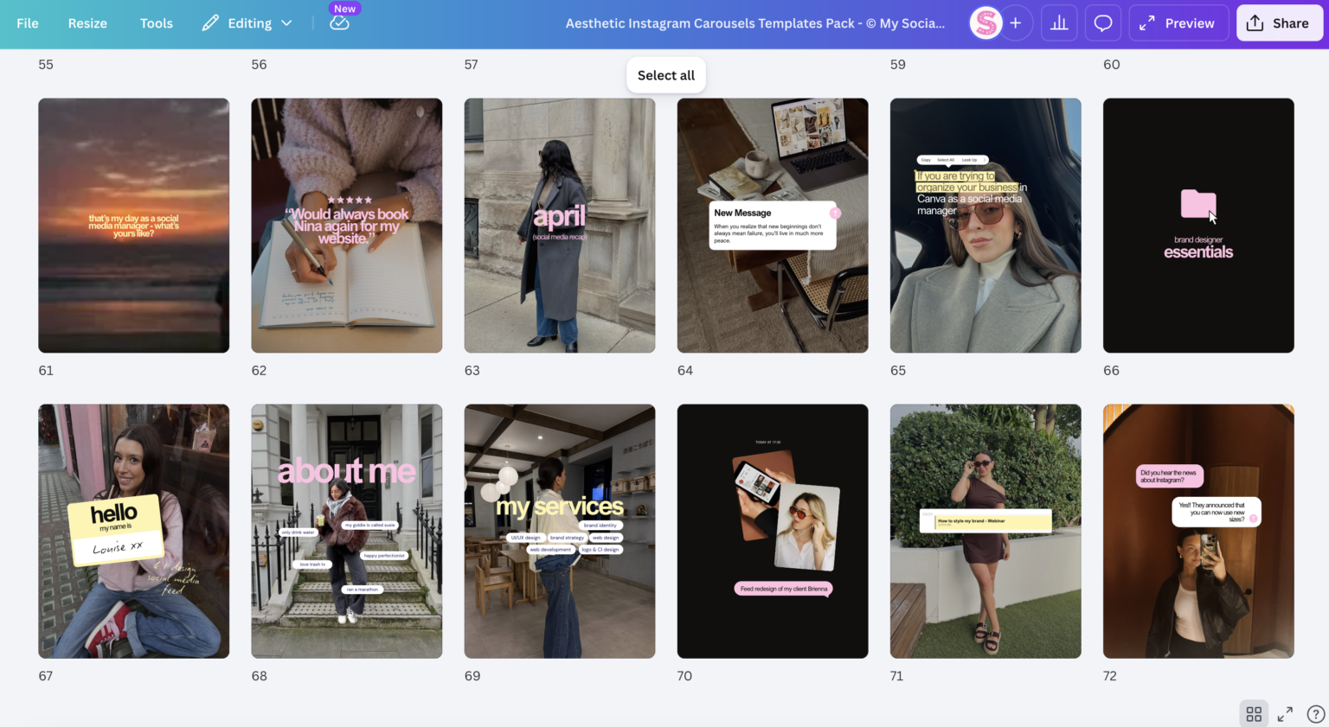Click the add new design plus icon
Image resolution: width=1329 pixels, height=727 pixels.
tap(1016, 22)
